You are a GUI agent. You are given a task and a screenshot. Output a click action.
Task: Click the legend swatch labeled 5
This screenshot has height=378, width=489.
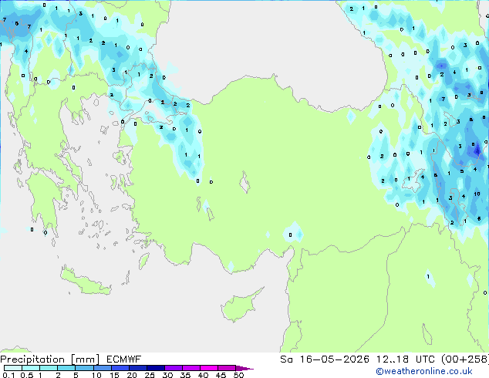[85, 368]
